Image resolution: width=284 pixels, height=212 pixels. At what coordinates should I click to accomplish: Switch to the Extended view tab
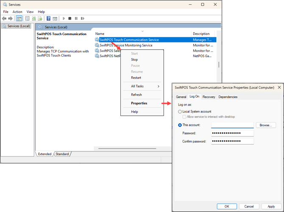[45, 154]
